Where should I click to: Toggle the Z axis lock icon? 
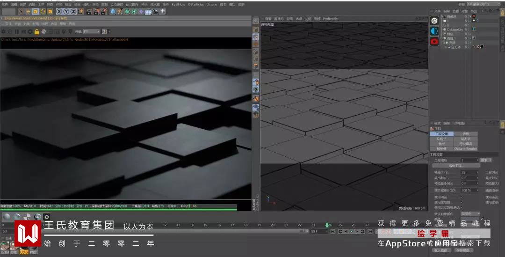click(73, 11)
